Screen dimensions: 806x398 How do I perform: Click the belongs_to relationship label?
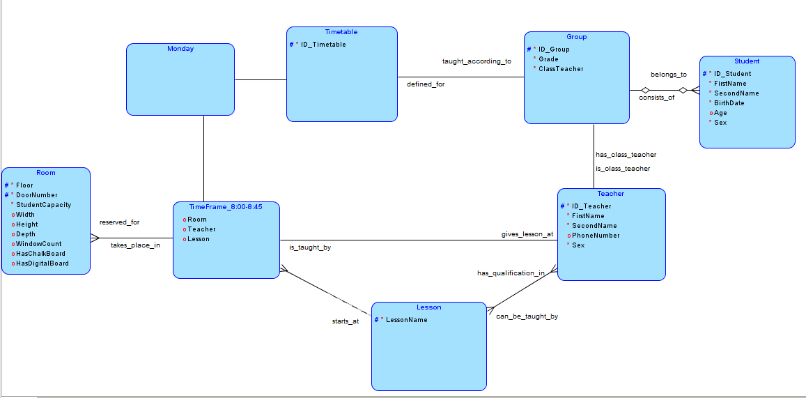click(669, 75)
